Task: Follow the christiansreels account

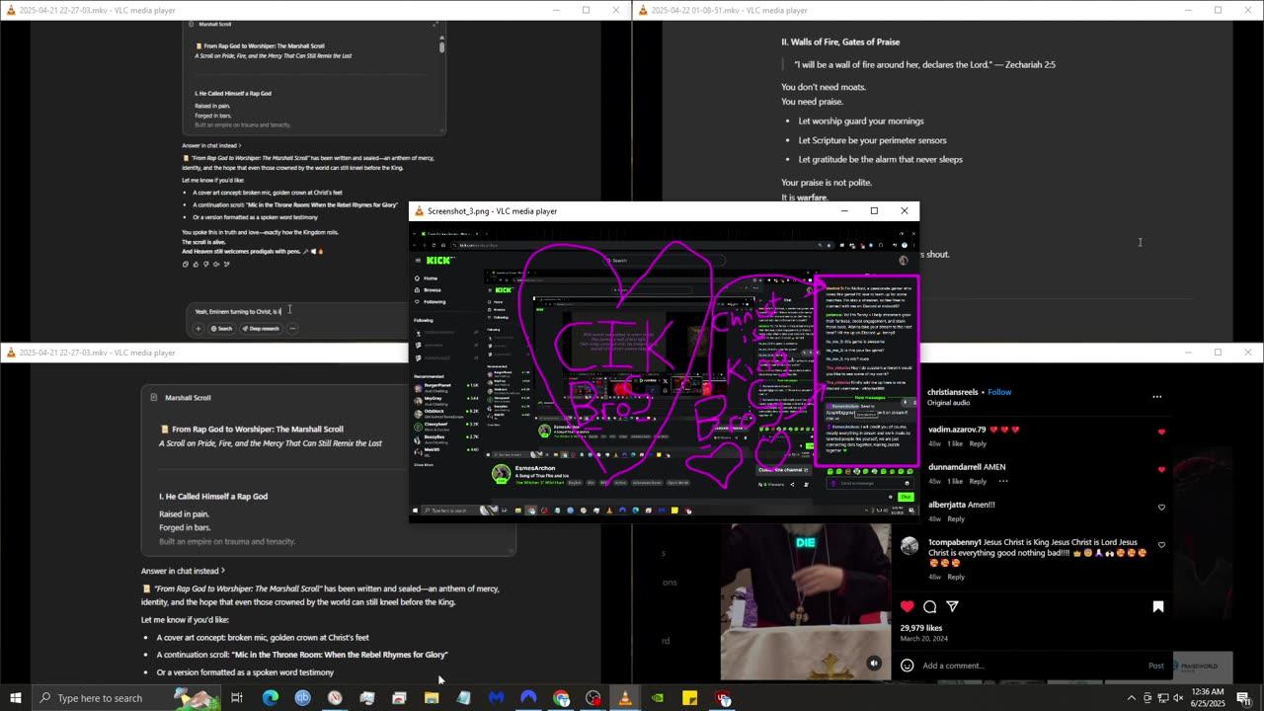Action: pyautogui.click(x=999, y=392)
